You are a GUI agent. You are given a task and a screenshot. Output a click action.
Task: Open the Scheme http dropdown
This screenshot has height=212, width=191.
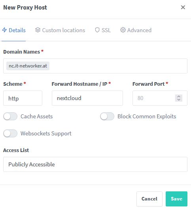[x=23, y=98]
